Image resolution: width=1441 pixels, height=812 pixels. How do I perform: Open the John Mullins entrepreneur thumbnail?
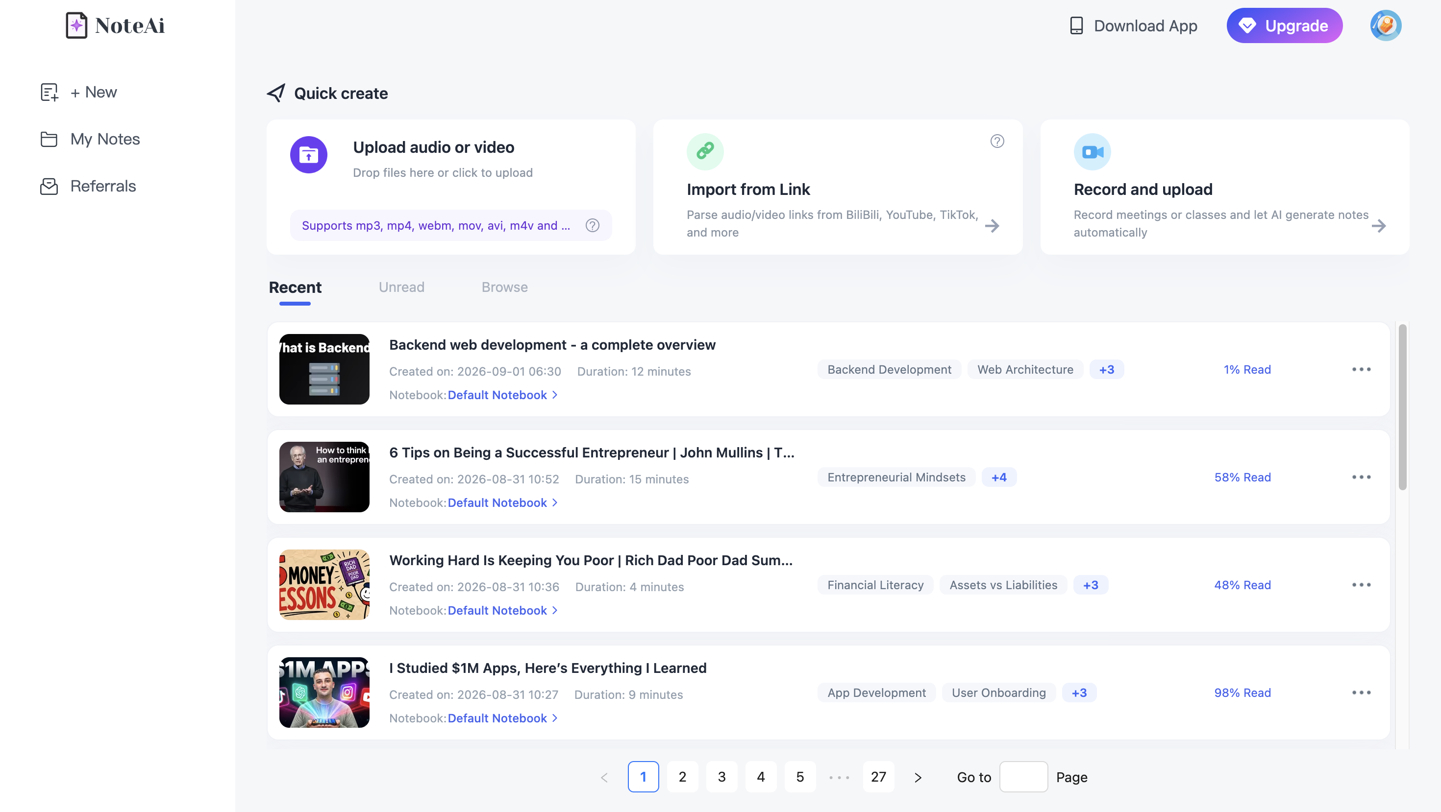(x=324, y=477)
